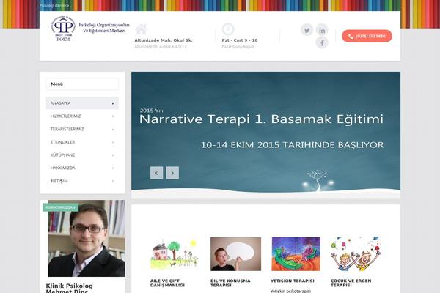Image resolution: width=440 pixels, height=293 pixels.
Task: Go to previous slide arrow
Action: click(x=156, y=173)
